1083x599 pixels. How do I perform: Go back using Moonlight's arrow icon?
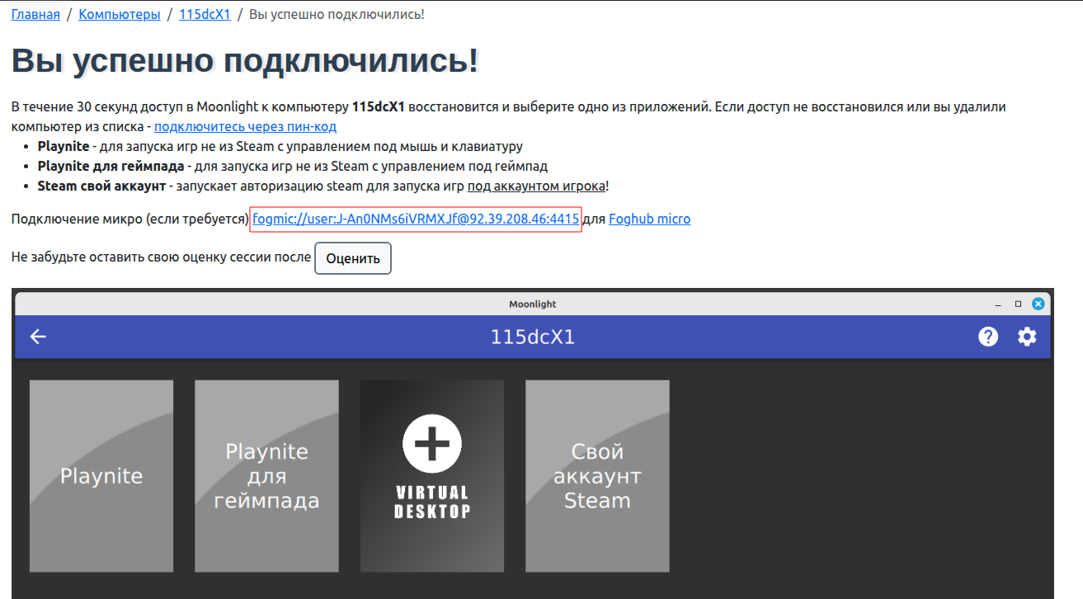click(38, 337)
